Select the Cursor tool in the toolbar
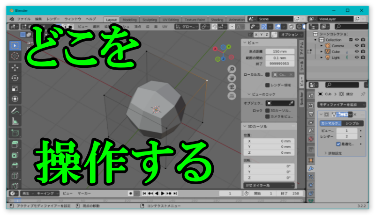375x215 pixels. point(15,56)
